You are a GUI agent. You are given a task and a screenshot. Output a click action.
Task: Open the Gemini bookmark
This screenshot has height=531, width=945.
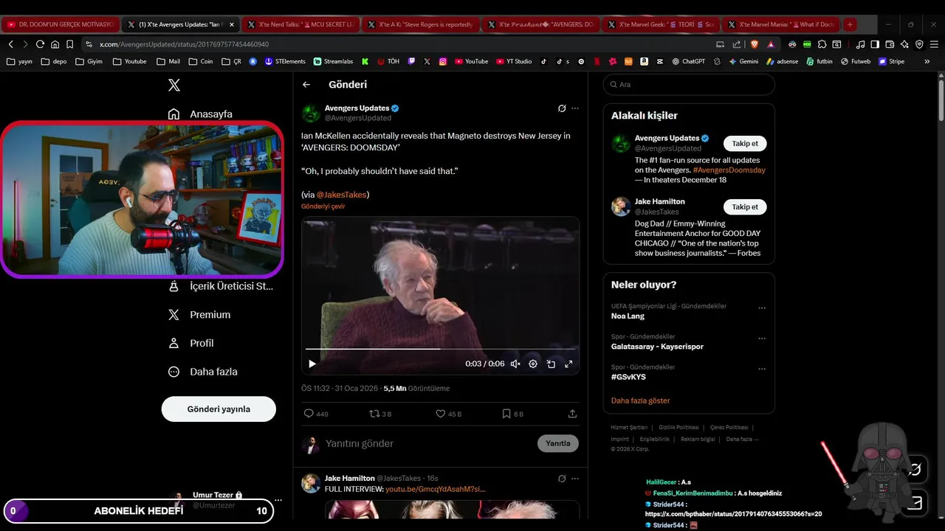point(743,62)
